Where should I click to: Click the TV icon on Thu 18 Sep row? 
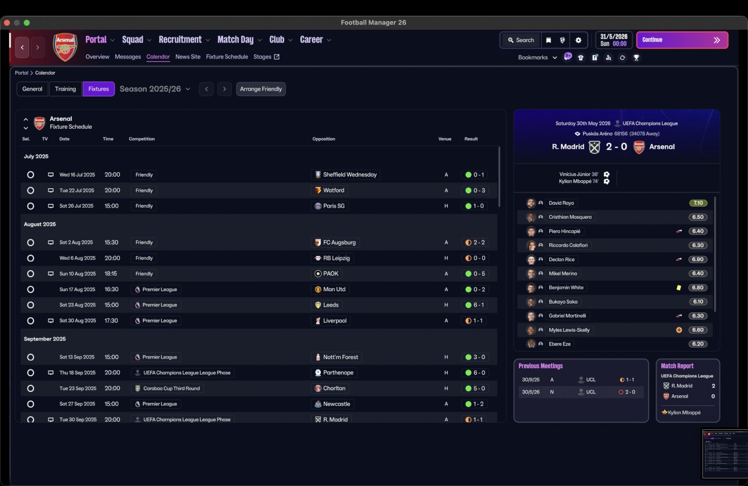[x=50, y=373]
